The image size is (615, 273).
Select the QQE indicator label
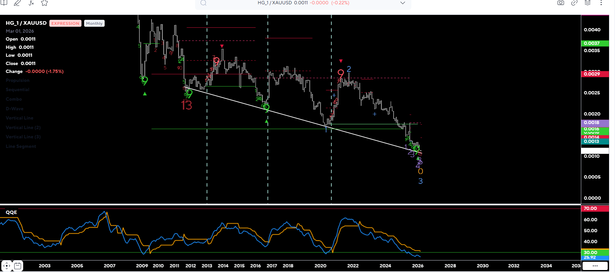coord(11,212)
